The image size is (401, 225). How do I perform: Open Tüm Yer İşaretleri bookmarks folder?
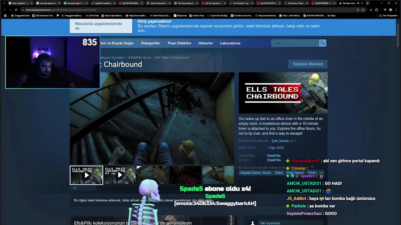coord(388,15)
